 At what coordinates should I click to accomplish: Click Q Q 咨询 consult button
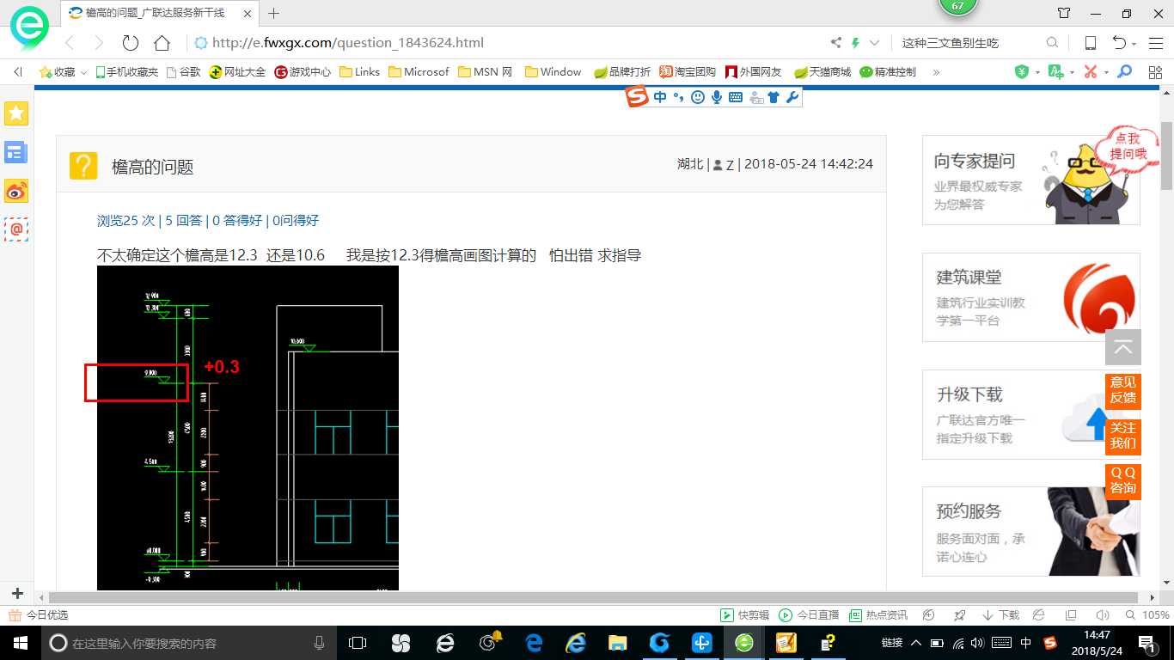point(1123,480)
